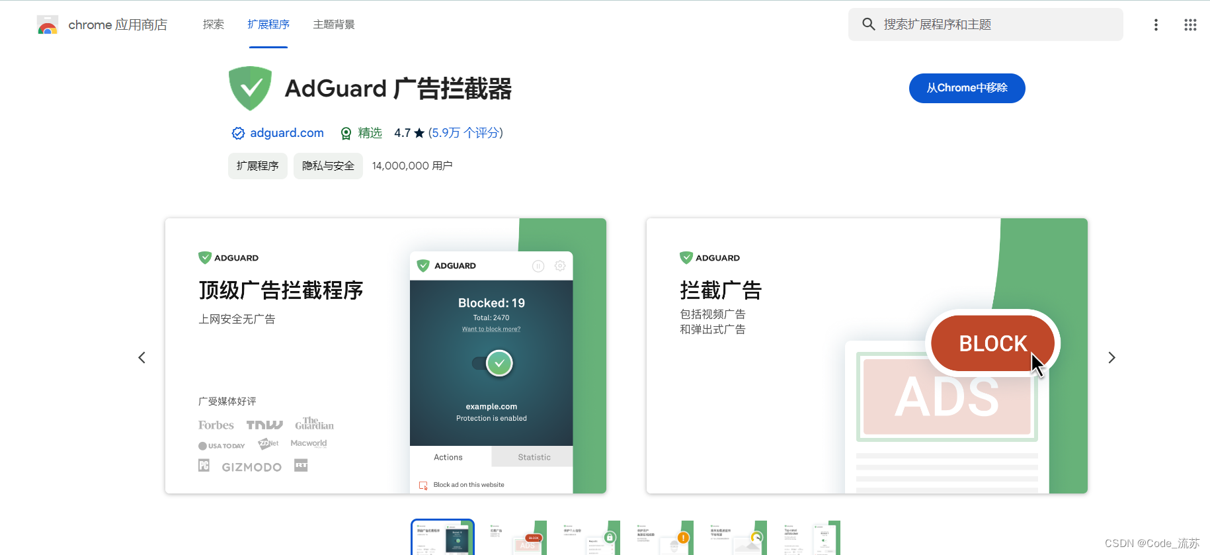Open the adguard.com link

coord(287,133)
